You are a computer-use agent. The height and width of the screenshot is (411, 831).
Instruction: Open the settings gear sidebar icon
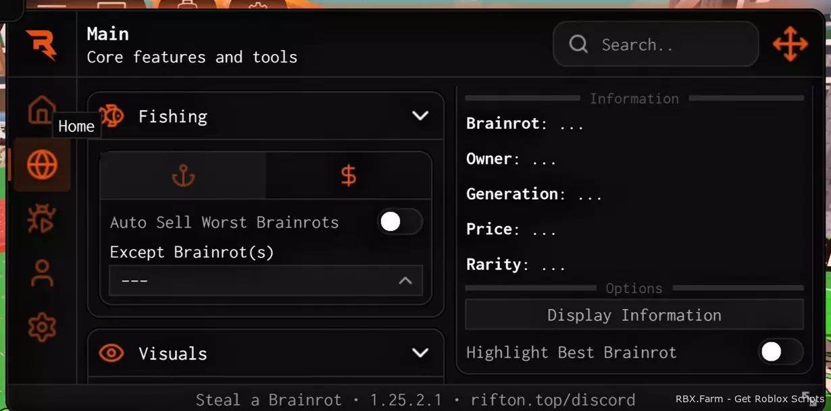(42, 327)
